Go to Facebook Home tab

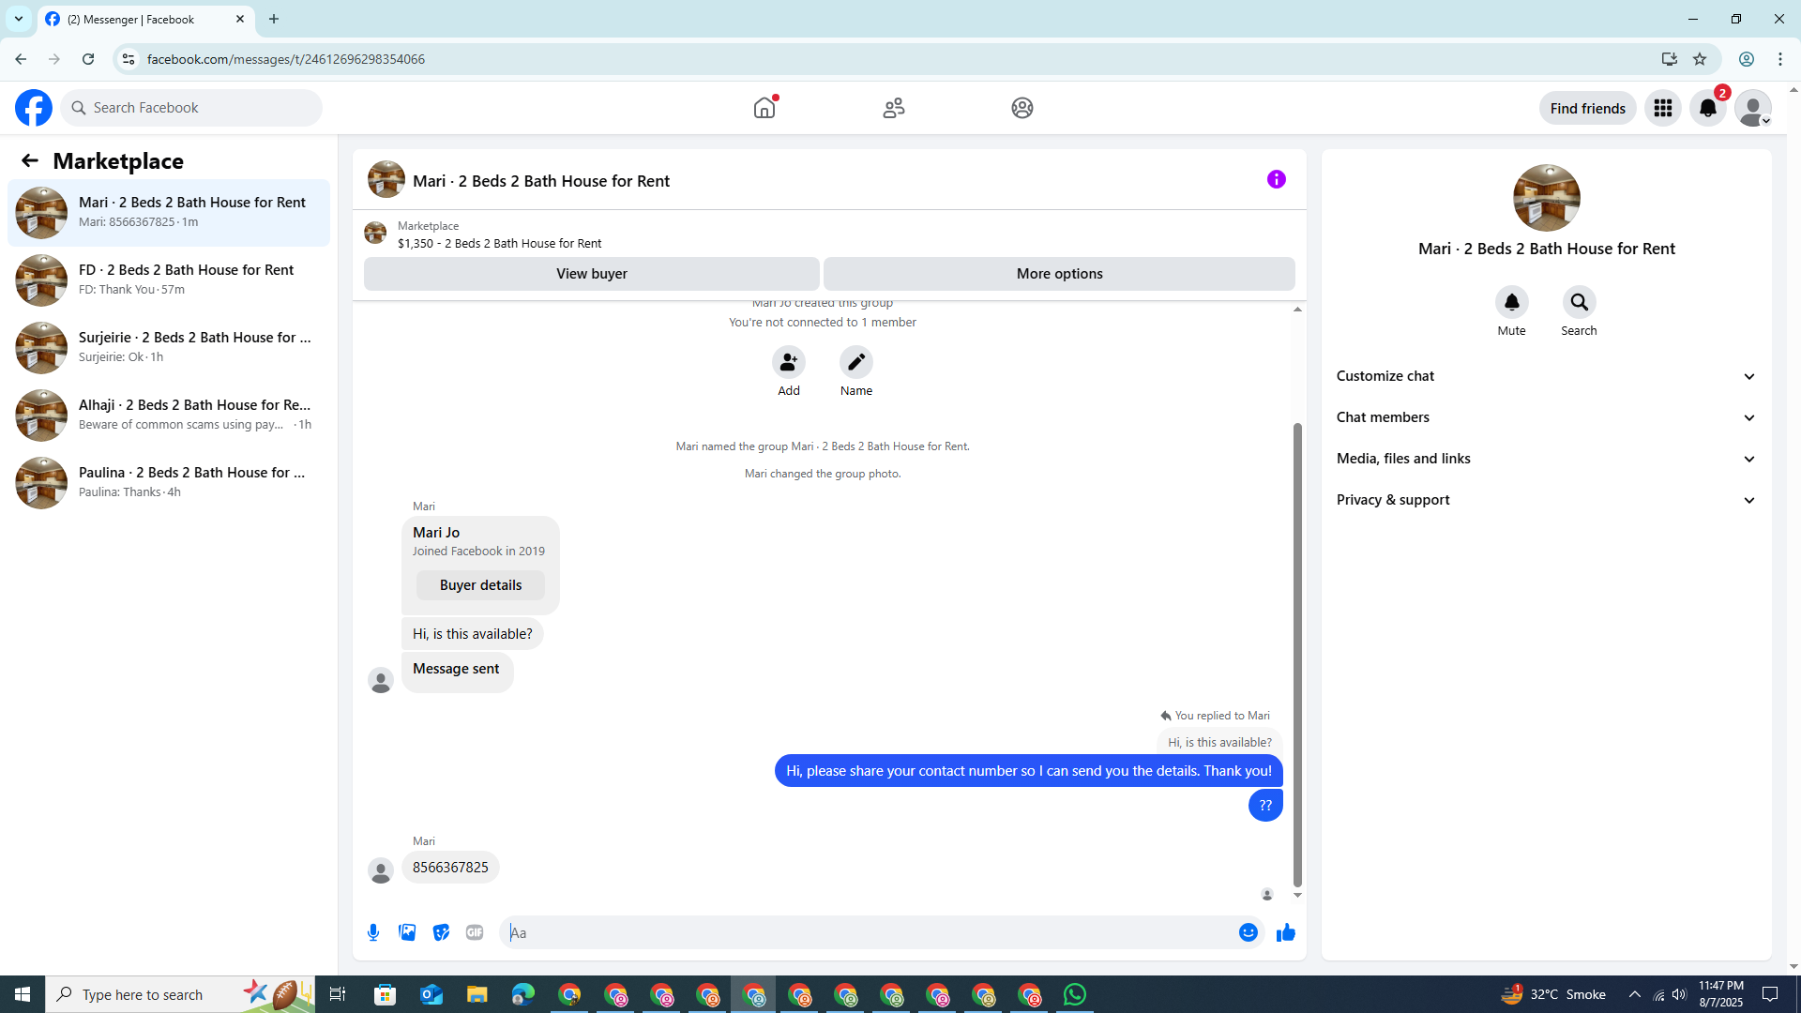click(764, 108)
